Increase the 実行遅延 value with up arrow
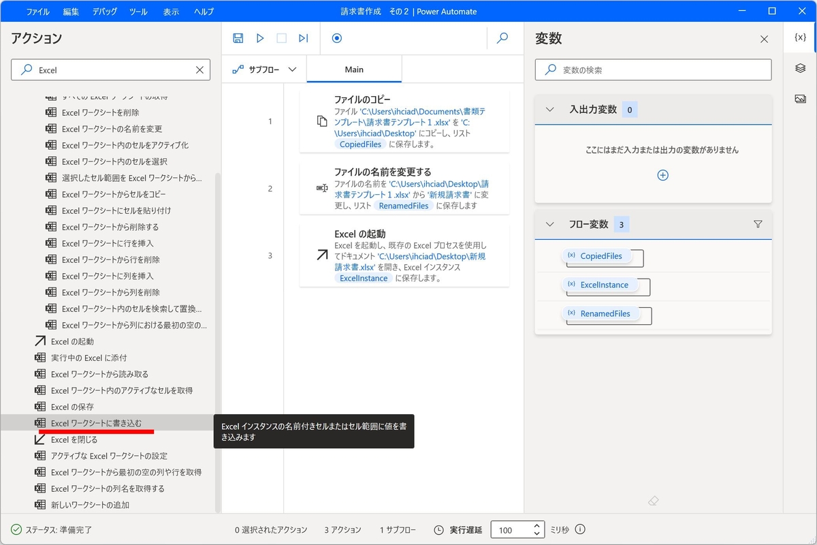This screenshot has width=817, height=545. (537, 526)
